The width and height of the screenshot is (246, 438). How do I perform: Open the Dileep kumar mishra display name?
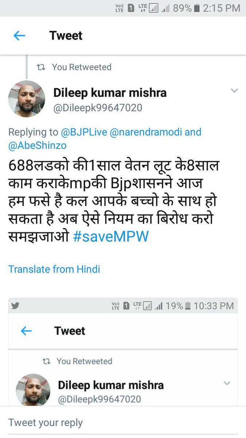click(x=110, y=92)
